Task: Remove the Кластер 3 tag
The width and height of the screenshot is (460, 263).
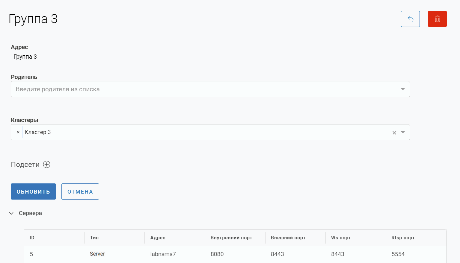Action: (18, 132)
